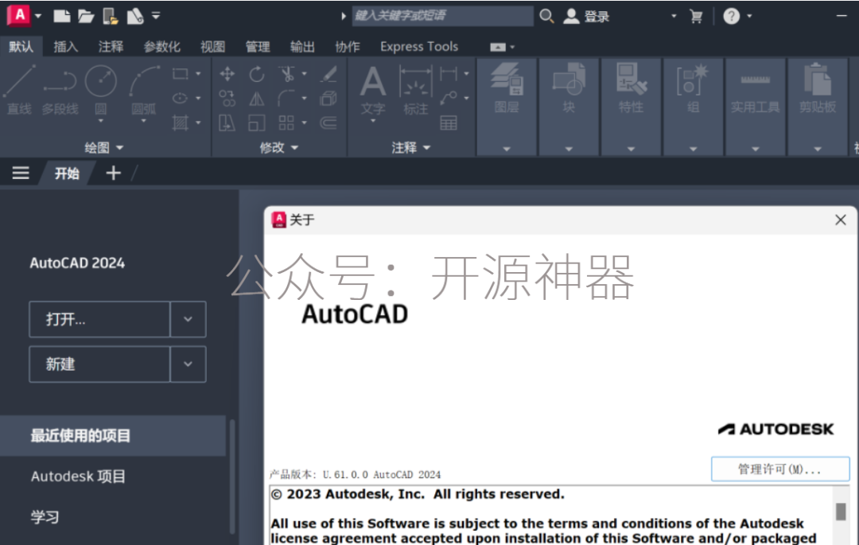Open the file tab hamburger menu
The image size is (859, 545).
(21, 173)
